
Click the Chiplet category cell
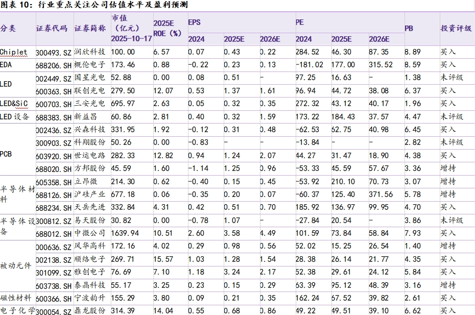click(x=14, y=52)
